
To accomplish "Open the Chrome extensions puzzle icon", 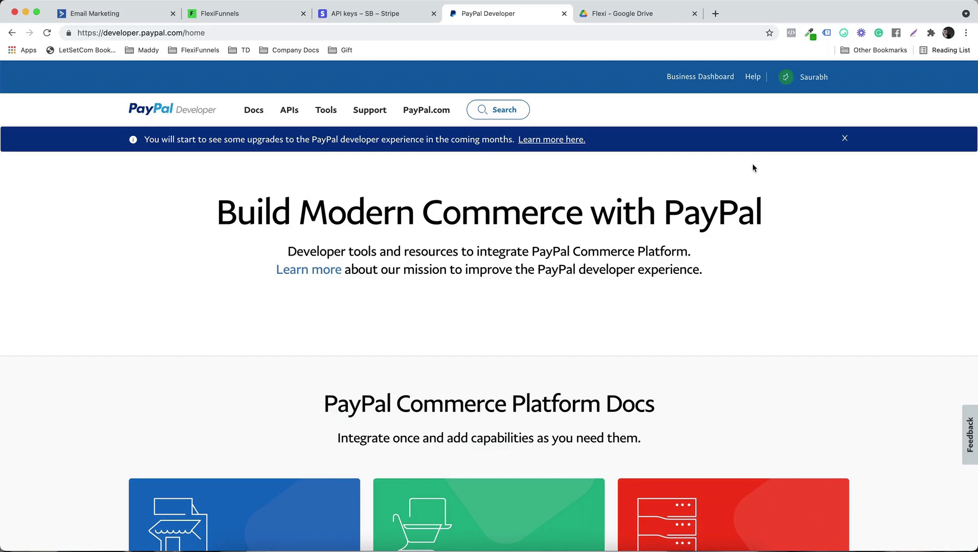I will click(x=930, y=33).
